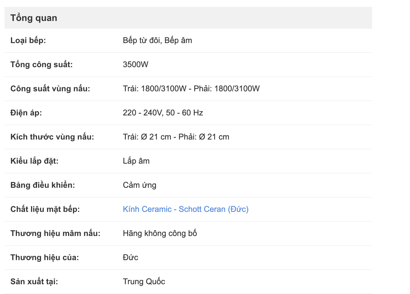Click the Chất liệu mặt bếp label

[45, 209]
